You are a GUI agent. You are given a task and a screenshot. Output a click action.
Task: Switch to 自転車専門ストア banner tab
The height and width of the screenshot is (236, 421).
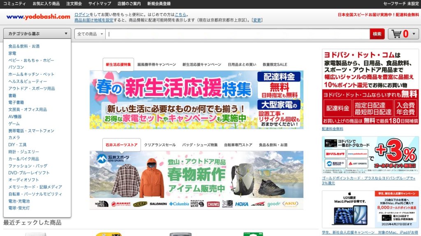point(238,145)
